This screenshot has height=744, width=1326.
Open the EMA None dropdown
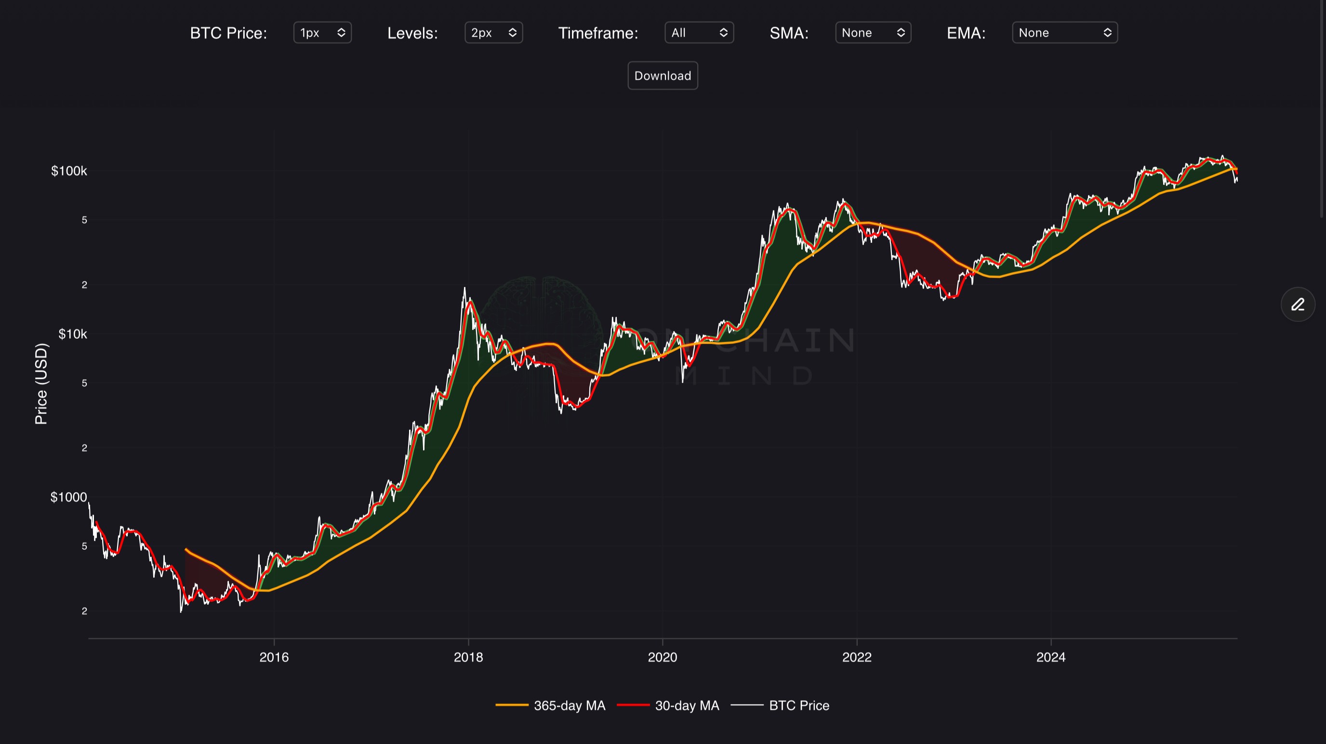coord(1064,33)
